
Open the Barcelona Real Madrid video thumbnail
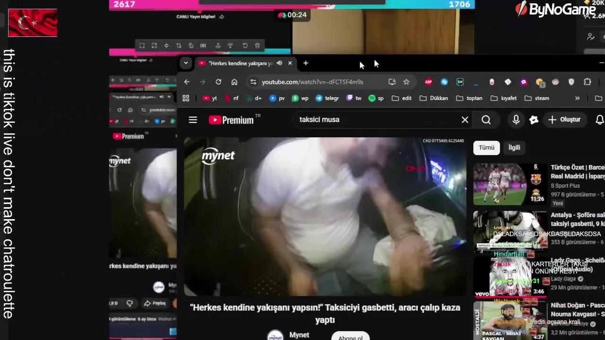(x=510, y=184)
